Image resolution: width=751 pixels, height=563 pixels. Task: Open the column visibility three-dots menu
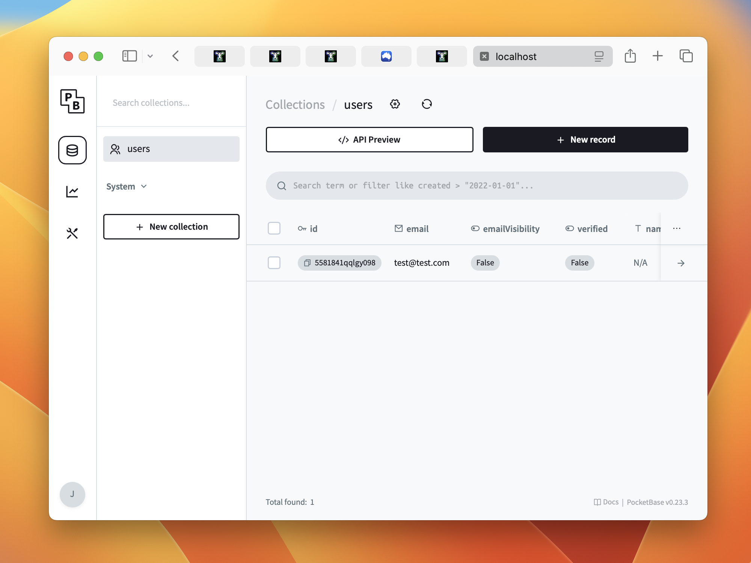pos(677,228)
